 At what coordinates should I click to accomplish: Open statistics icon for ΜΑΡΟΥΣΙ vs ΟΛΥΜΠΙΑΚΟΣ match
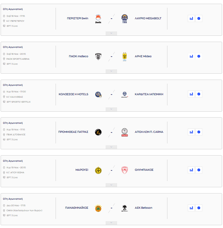pyautogui.click(x=191, y=170)
